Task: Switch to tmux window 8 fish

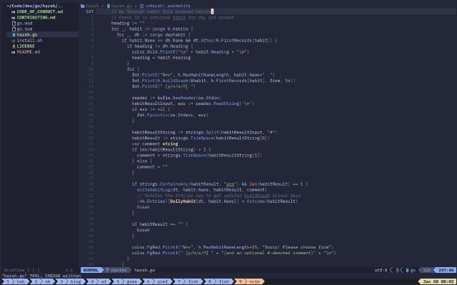Action: (x=219, y=281)
